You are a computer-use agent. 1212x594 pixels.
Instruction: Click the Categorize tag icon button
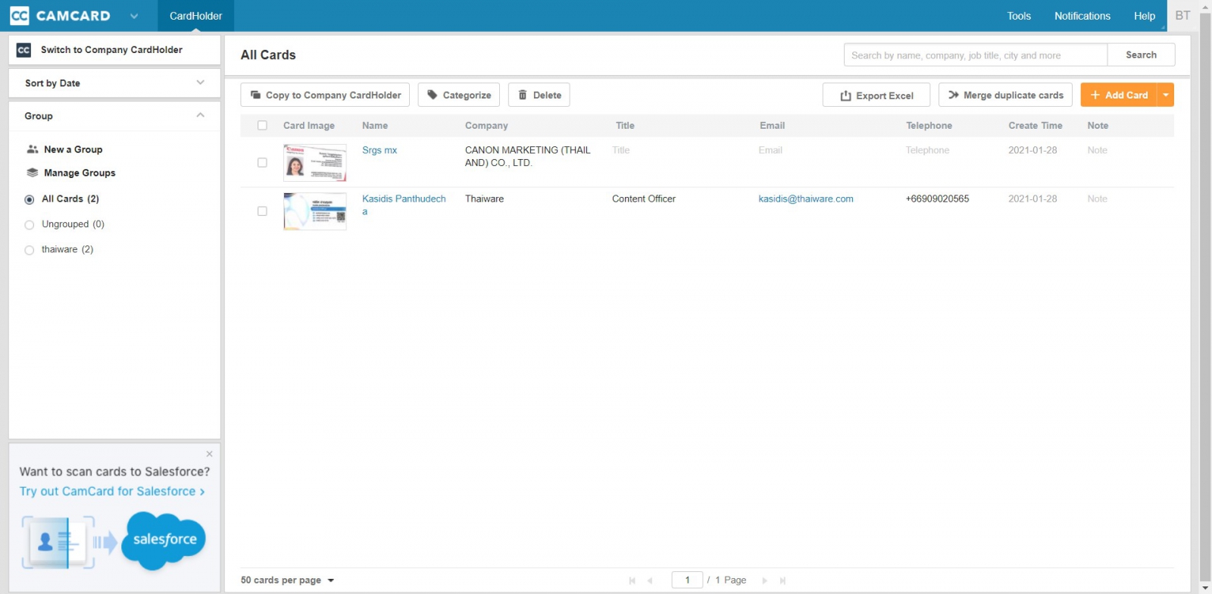point(433,95)
